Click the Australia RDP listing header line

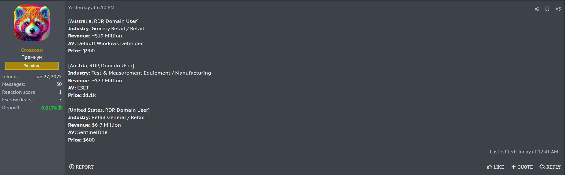click(x=103, y=21)
